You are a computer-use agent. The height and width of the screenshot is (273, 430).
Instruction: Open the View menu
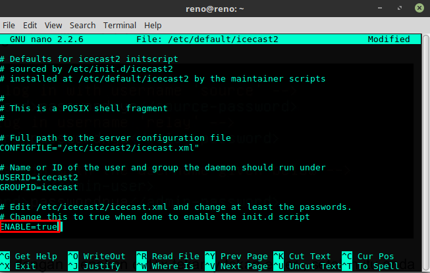(53, 26)
